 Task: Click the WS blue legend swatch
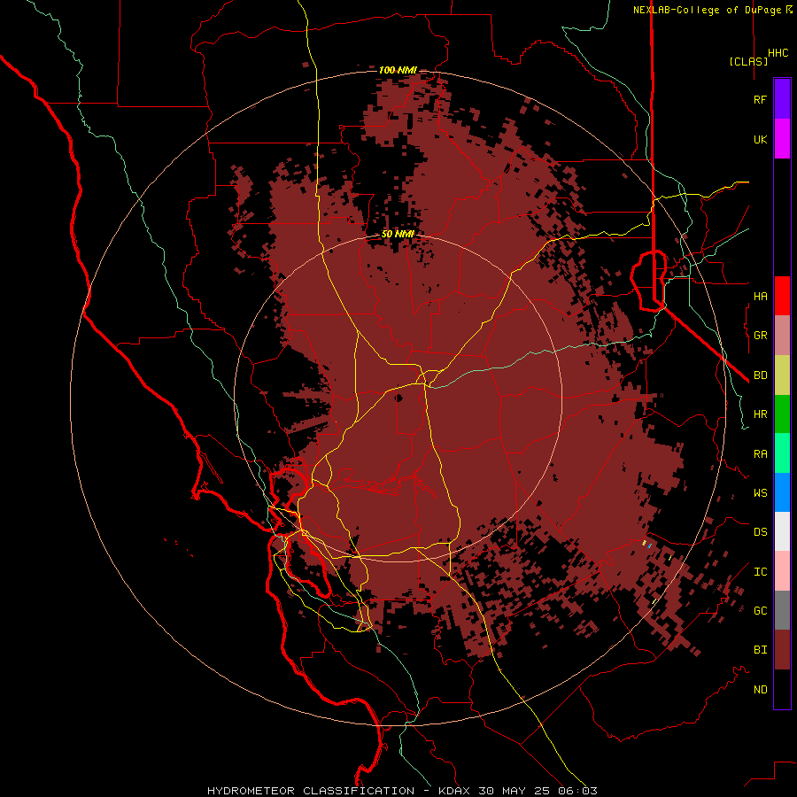tap(782, 492)
